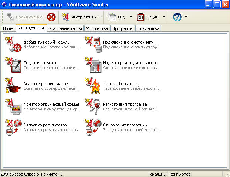The height and width of the screenshot is (177, 230).
Task: Open the Подключение к источнику database icon
Action: coord(93,44)
